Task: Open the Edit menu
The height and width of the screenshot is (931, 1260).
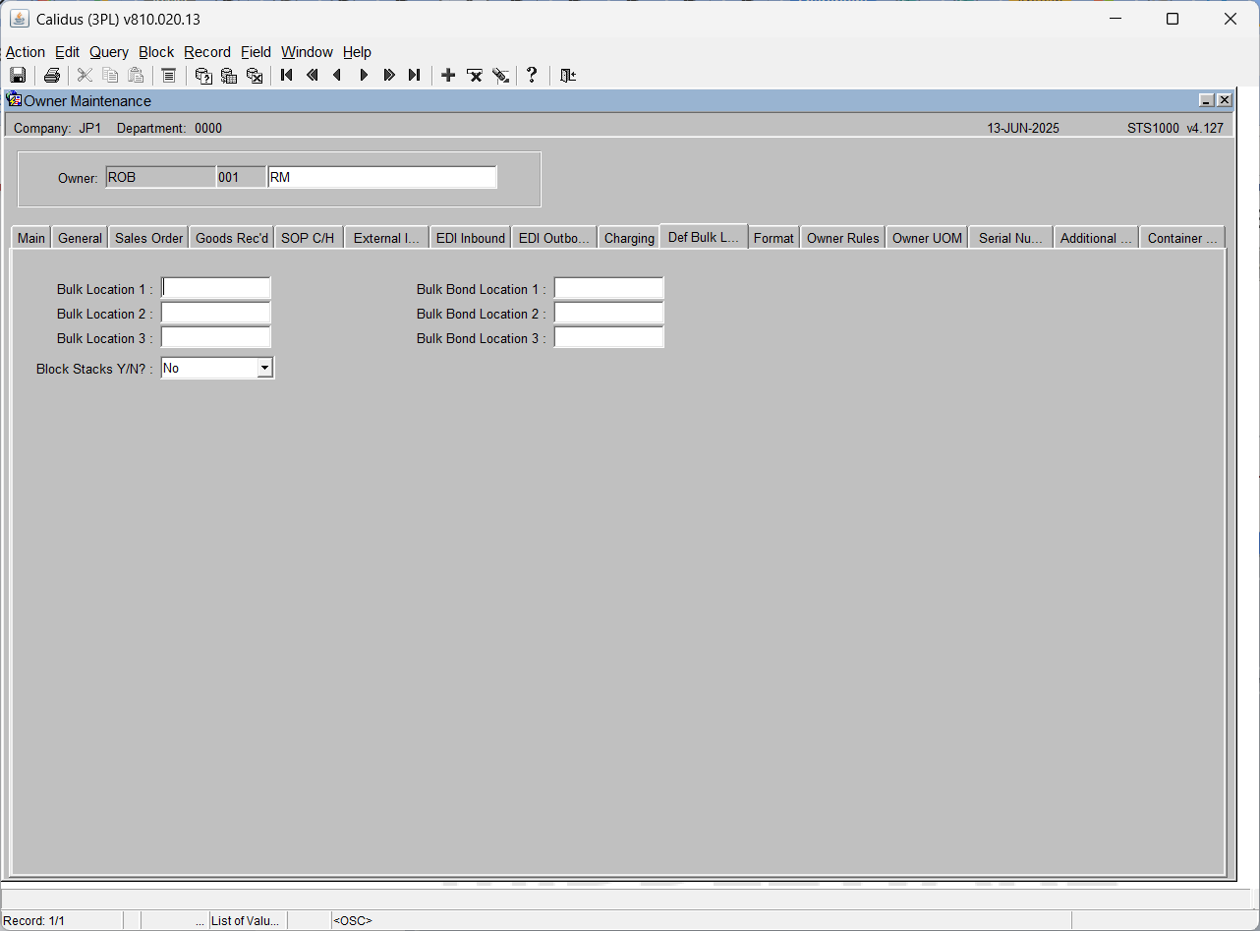Action: [x=67, y=52]
